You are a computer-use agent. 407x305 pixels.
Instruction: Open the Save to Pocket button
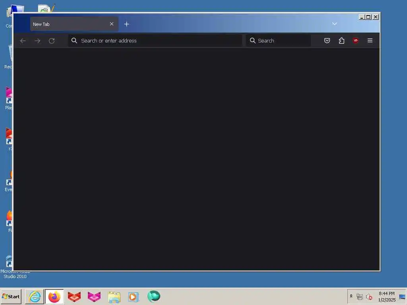[x=327, y=41]
